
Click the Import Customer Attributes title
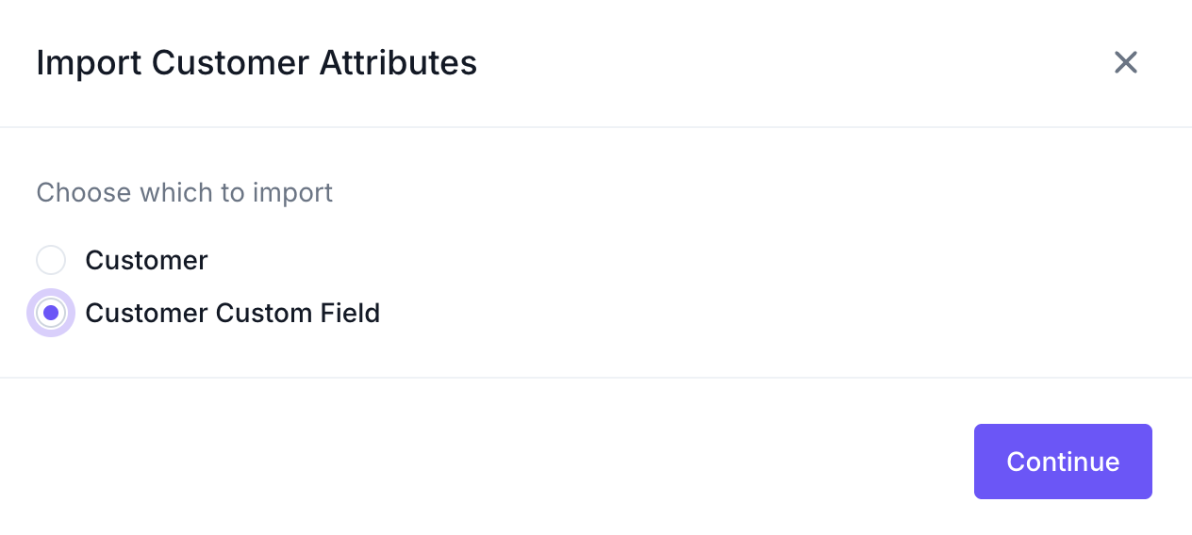coord(257,63)
